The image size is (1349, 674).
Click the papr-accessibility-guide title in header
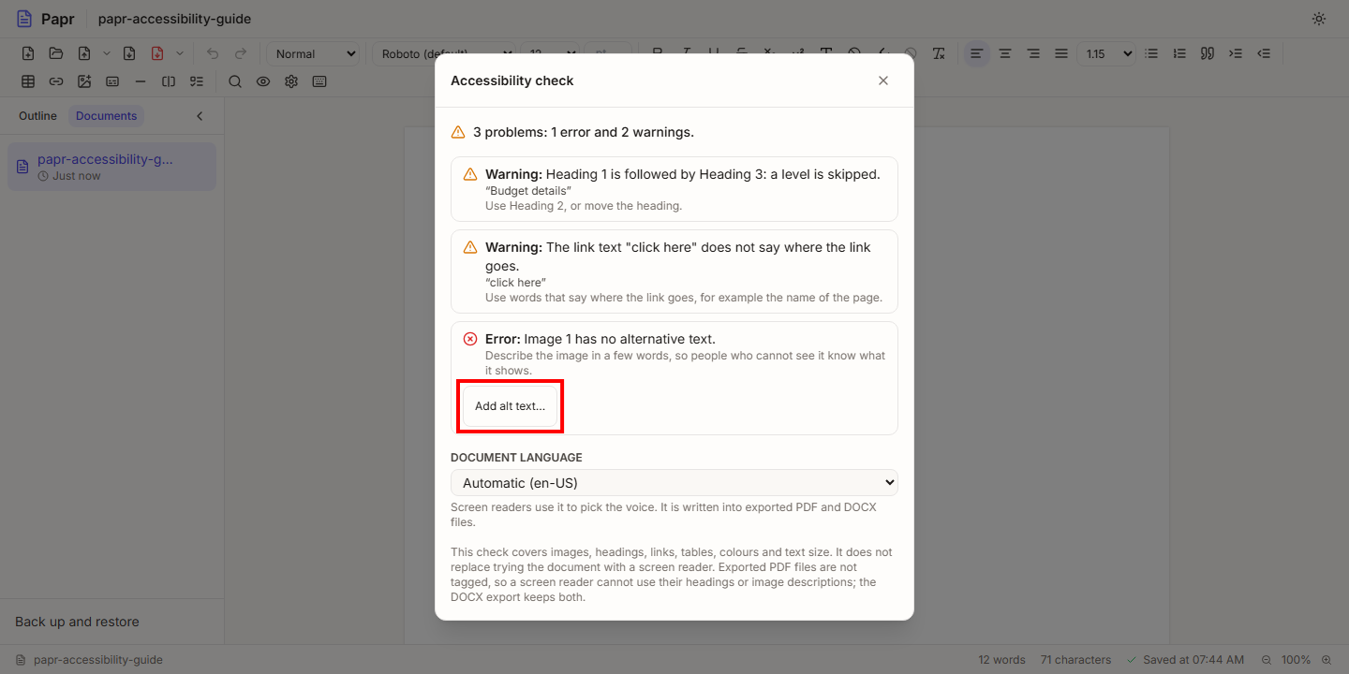click(x=174, y=19)
